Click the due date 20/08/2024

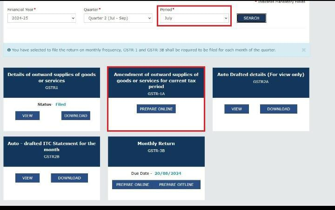[168, 173]
